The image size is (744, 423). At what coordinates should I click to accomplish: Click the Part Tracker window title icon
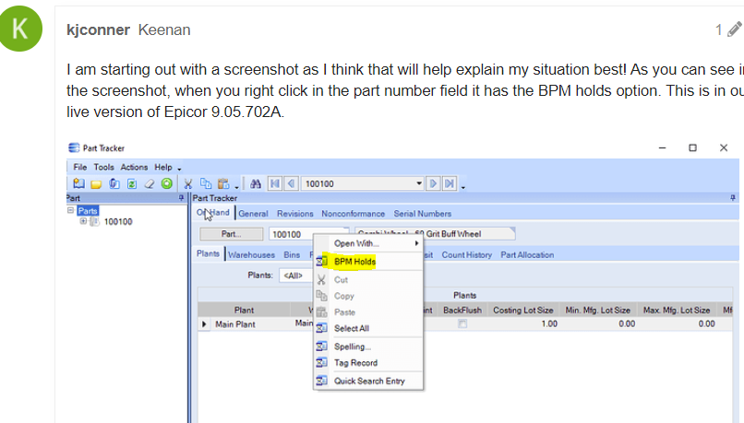(74, 147)
